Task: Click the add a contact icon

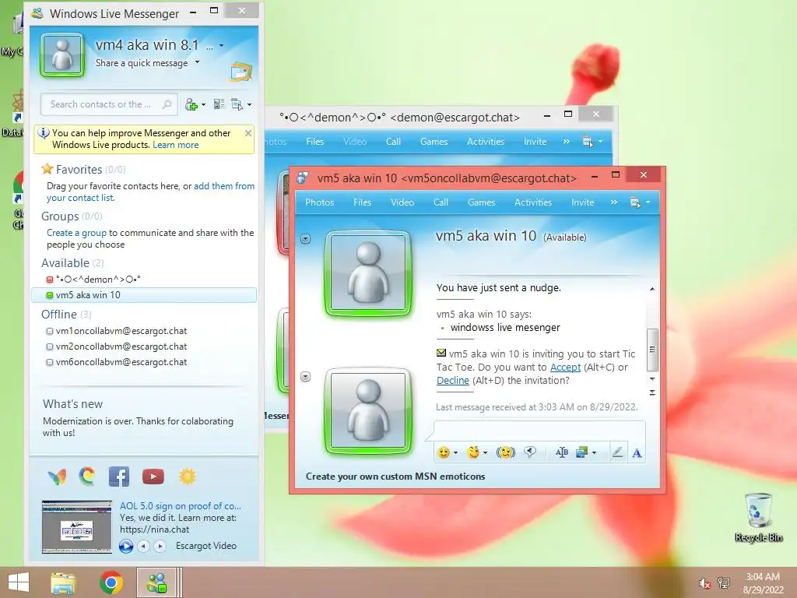Action: click(191, 105)
